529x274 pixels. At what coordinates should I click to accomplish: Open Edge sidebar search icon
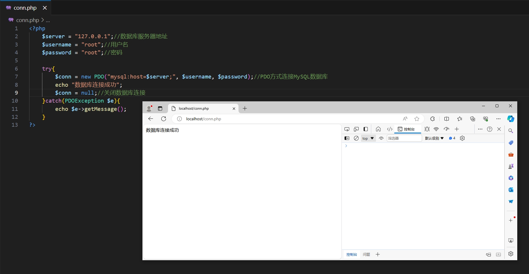pyautogui.click(x=511, y=131)
